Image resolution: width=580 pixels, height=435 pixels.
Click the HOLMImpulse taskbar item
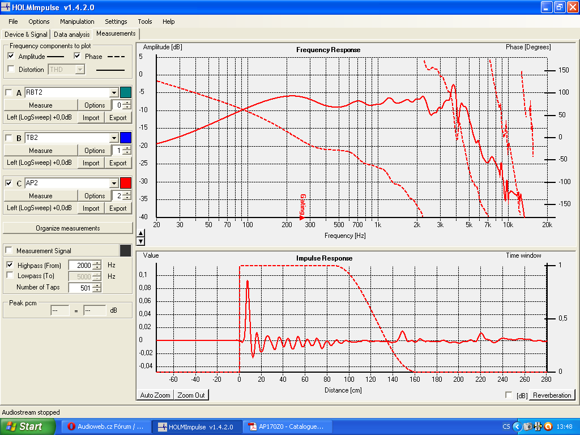197,427
